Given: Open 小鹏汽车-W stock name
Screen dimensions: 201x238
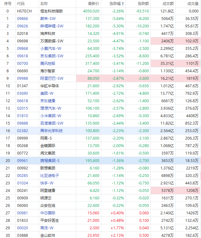Looking at the screenshot, I should [x=51, y=48].
